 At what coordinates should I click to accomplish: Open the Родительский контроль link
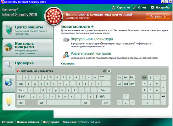tap(91, 53)
